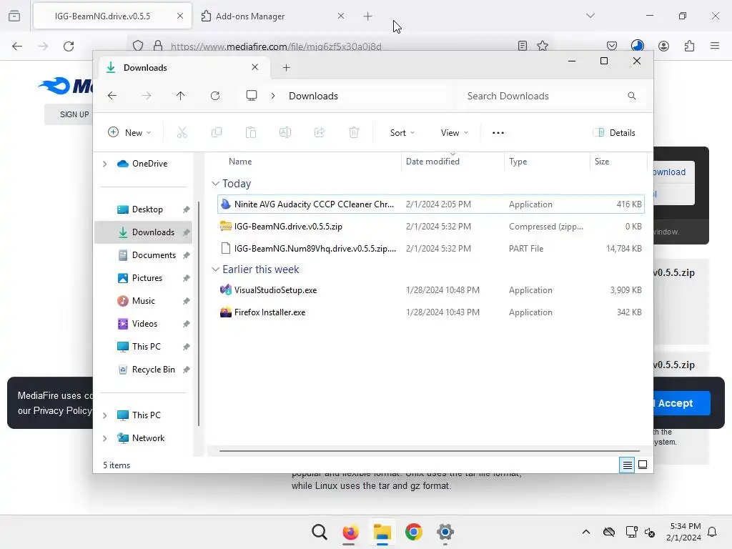The image size is (732, 549).
Task: Open a new Firefox tab
Action: pos(368,16)
